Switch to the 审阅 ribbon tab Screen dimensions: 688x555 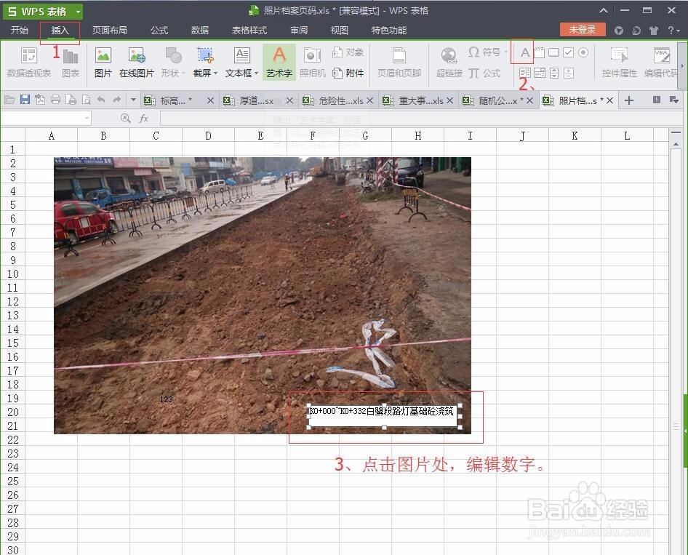tap(299, 30)
